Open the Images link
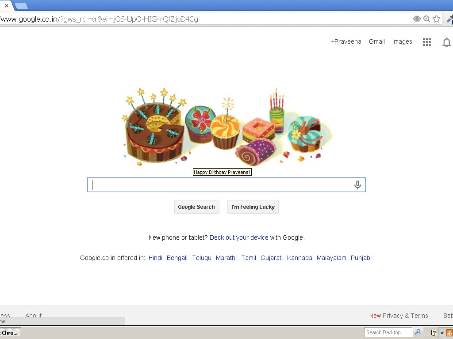The width and height of the screenshot is (453, 339). pos(402,41)
